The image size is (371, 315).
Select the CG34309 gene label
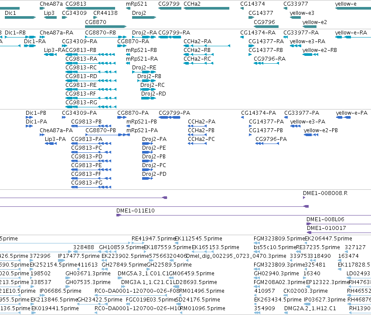74,13
